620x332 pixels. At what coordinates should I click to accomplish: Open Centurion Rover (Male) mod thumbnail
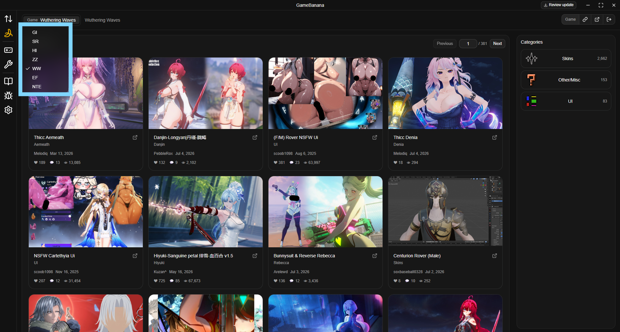click(x=445, y=212)
